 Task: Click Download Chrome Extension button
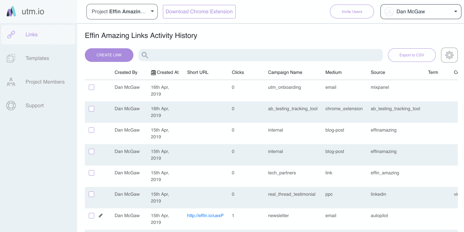199,12
